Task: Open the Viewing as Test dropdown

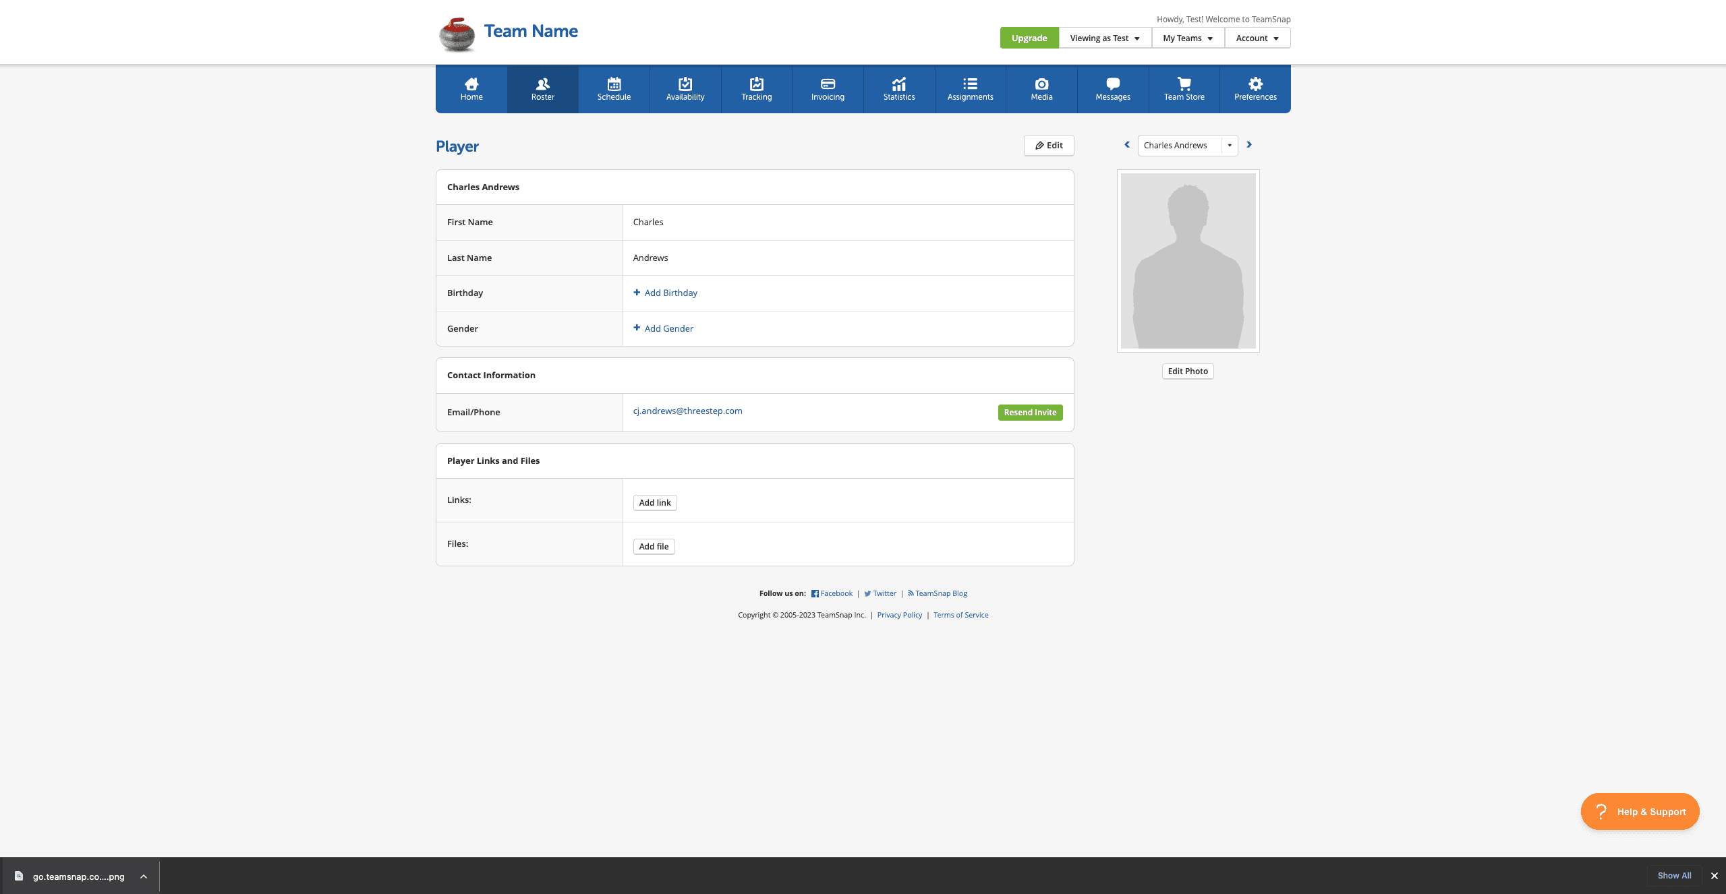Action: coord(1104,38)
